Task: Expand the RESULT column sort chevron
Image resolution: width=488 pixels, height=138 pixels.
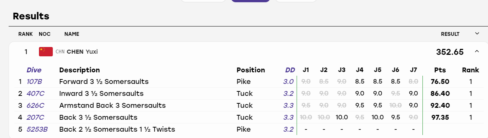Action: [x=477, y=34]
